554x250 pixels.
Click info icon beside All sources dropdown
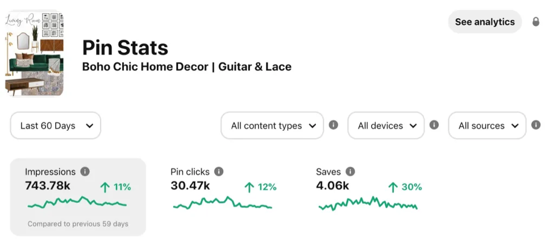pos(535,125)
